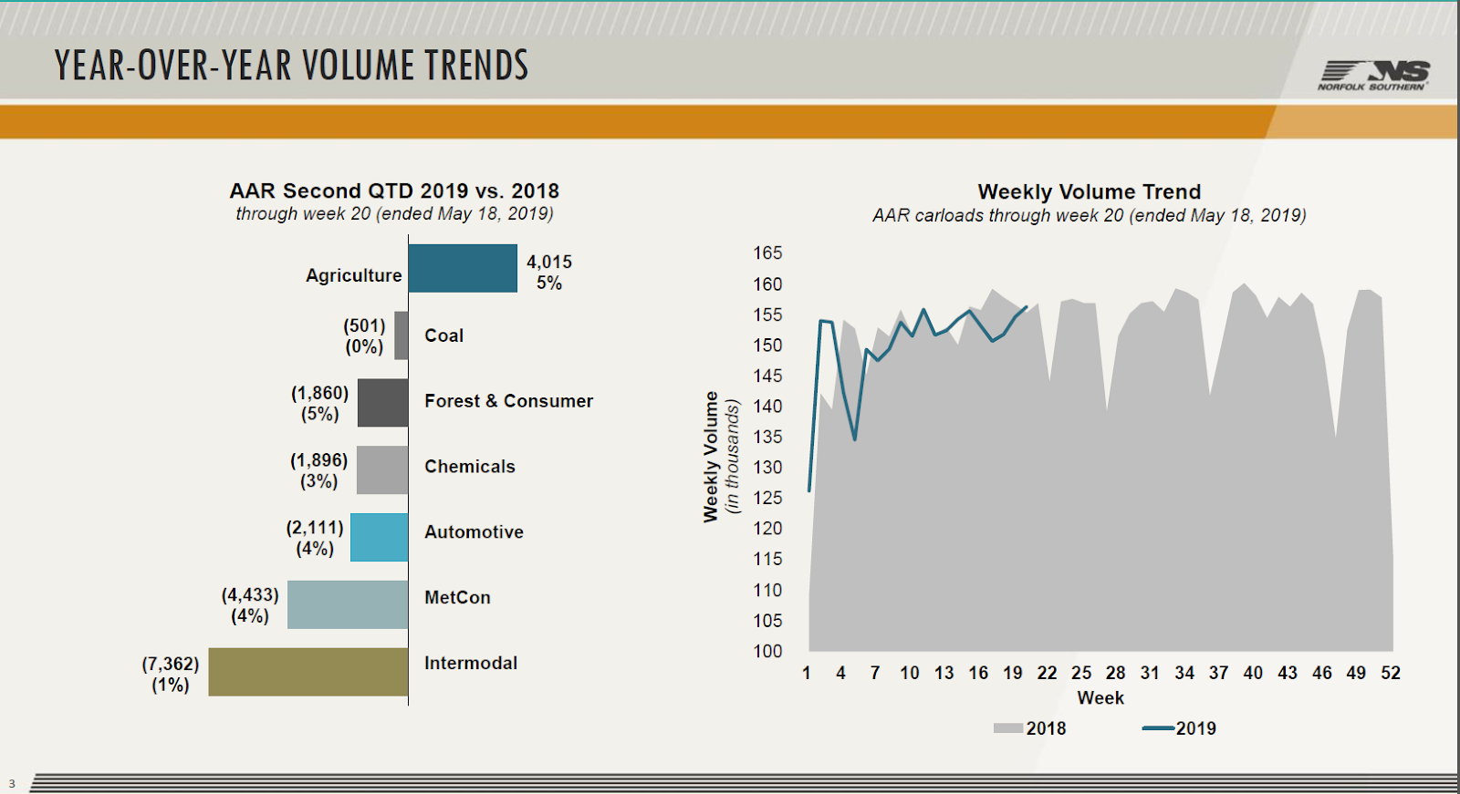The image size is (1460, 794).
Task: Select the 'Coal' category label
Action: coord(444,335)
